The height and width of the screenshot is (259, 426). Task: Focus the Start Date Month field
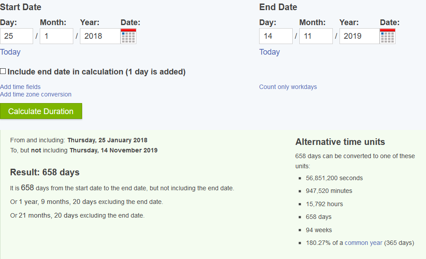[x=56, y=36]
